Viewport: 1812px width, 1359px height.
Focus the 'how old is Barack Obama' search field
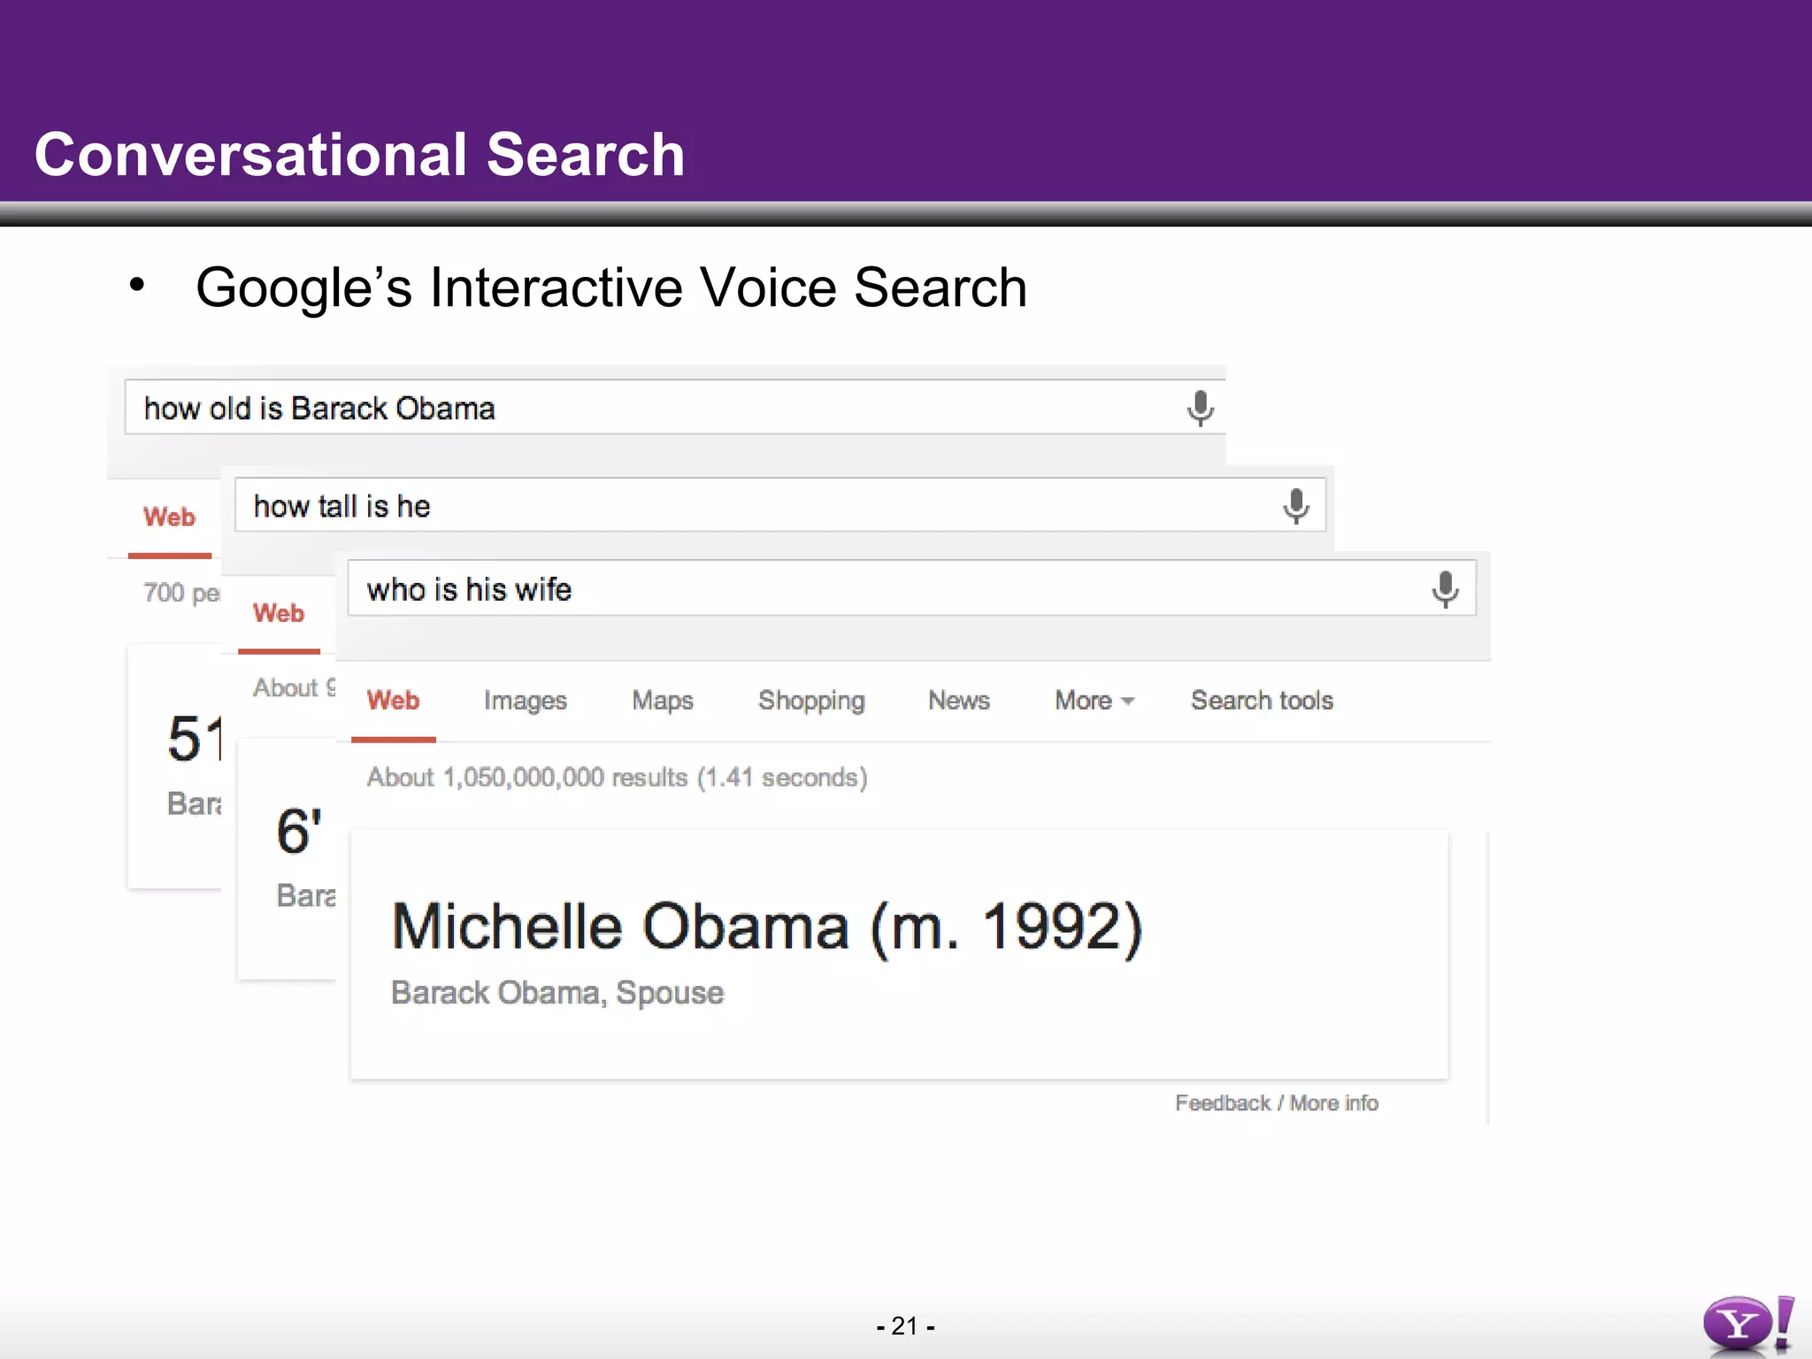click(x=675, y=407)
